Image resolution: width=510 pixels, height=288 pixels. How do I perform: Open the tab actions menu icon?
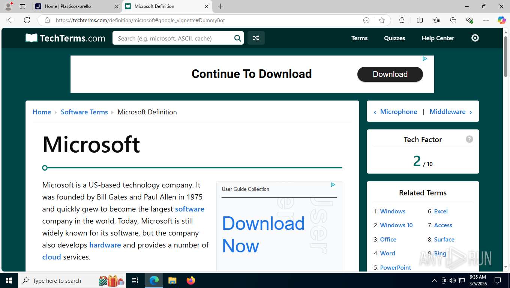[22, 6]
